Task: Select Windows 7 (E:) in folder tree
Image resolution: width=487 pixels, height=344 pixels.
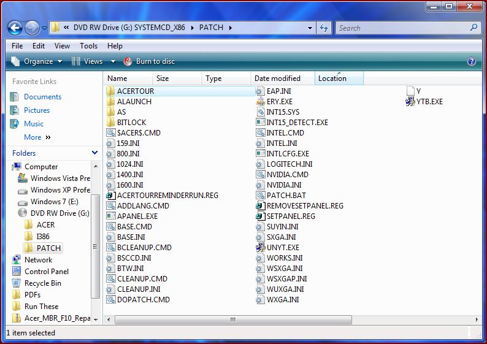Action: 48,202
